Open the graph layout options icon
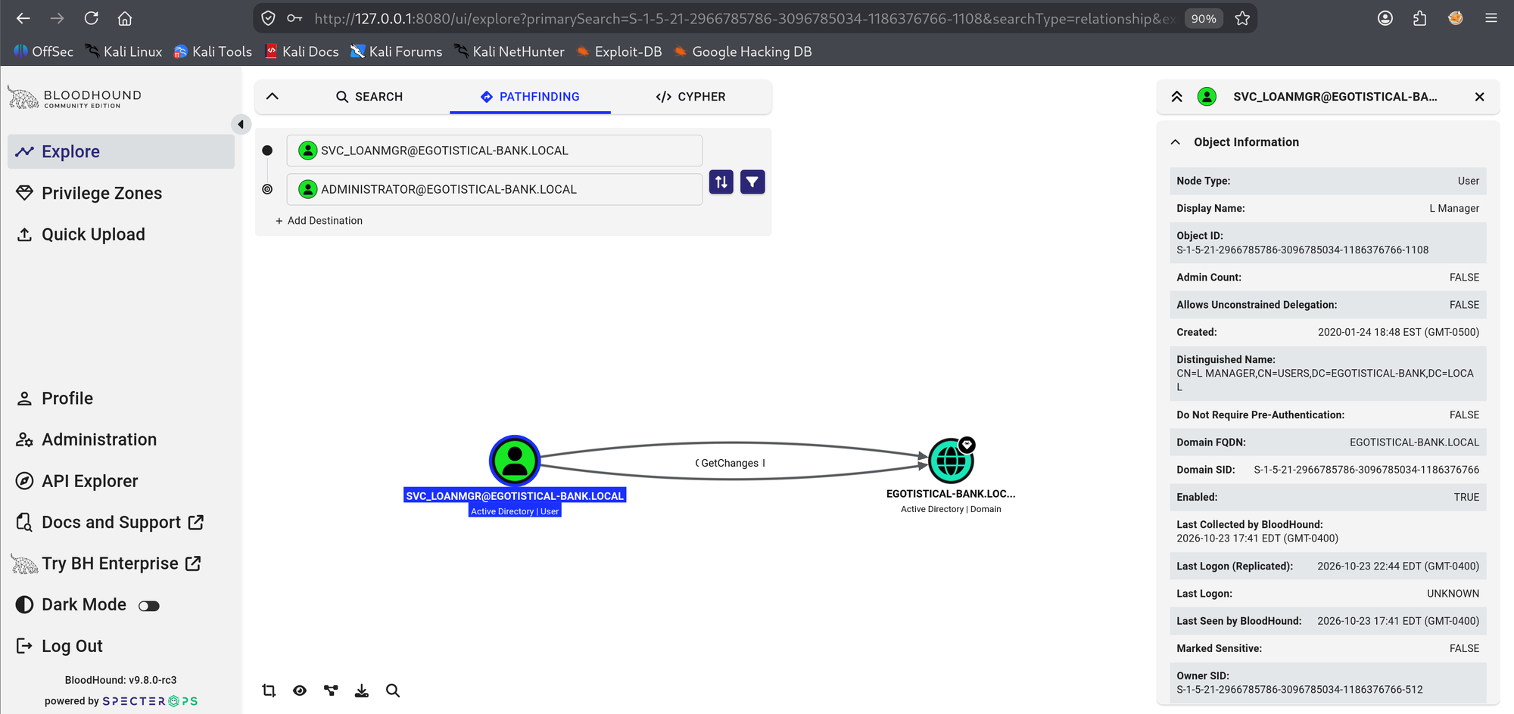1514x714 pixels. click(x=331, y=691)
